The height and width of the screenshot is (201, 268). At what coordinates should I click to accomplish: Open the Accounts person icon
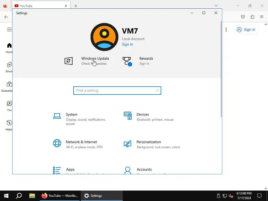[127, 170]
